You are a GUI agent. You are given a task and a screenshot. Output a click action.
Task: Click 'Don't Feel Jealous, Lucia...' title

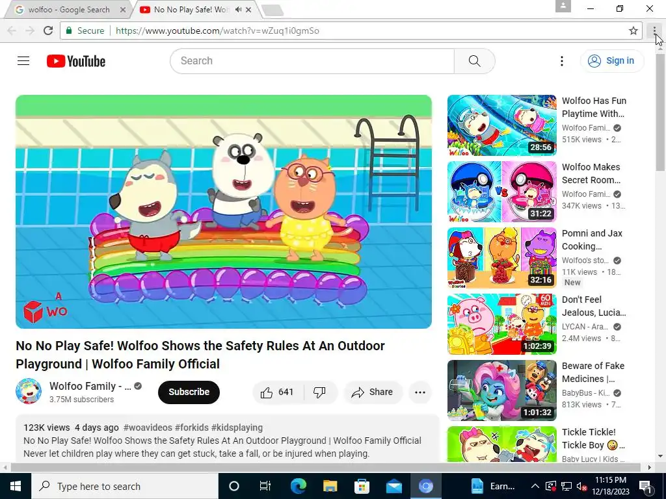[x=594, y=306]
